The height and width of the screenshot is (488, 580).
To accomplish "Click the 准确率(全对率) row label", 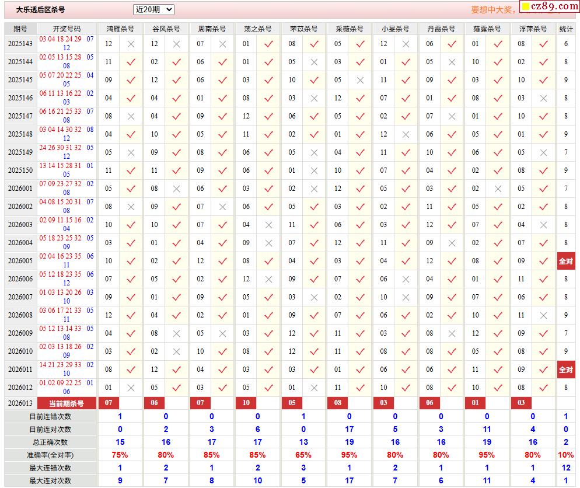I will click(50, 455).
